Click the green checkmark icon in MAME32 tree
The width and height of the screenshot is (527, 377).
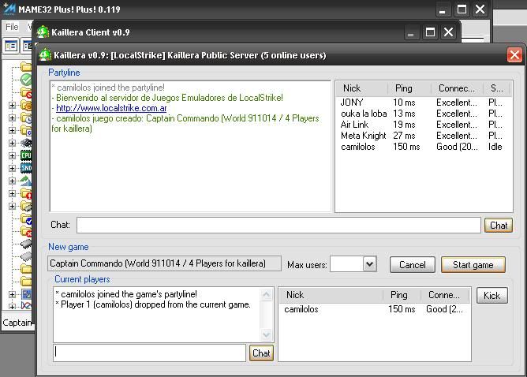[x=26, y=80]
